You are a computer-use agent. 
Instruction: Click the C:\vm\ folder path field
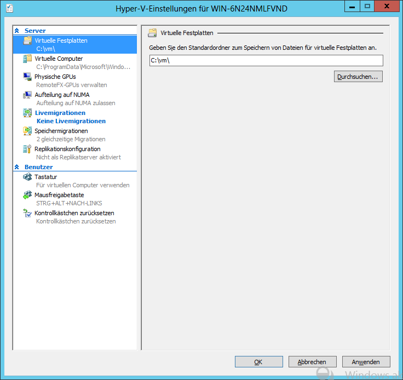(x=266, y=61)
